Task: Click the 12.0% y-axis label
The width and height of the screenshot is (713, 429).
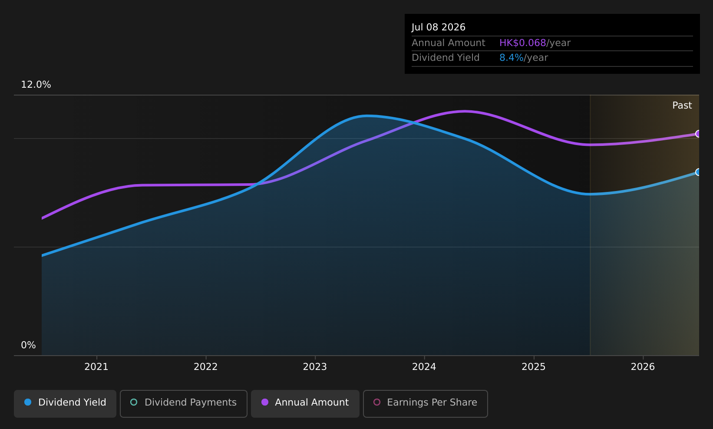Action: pos(36,85)
